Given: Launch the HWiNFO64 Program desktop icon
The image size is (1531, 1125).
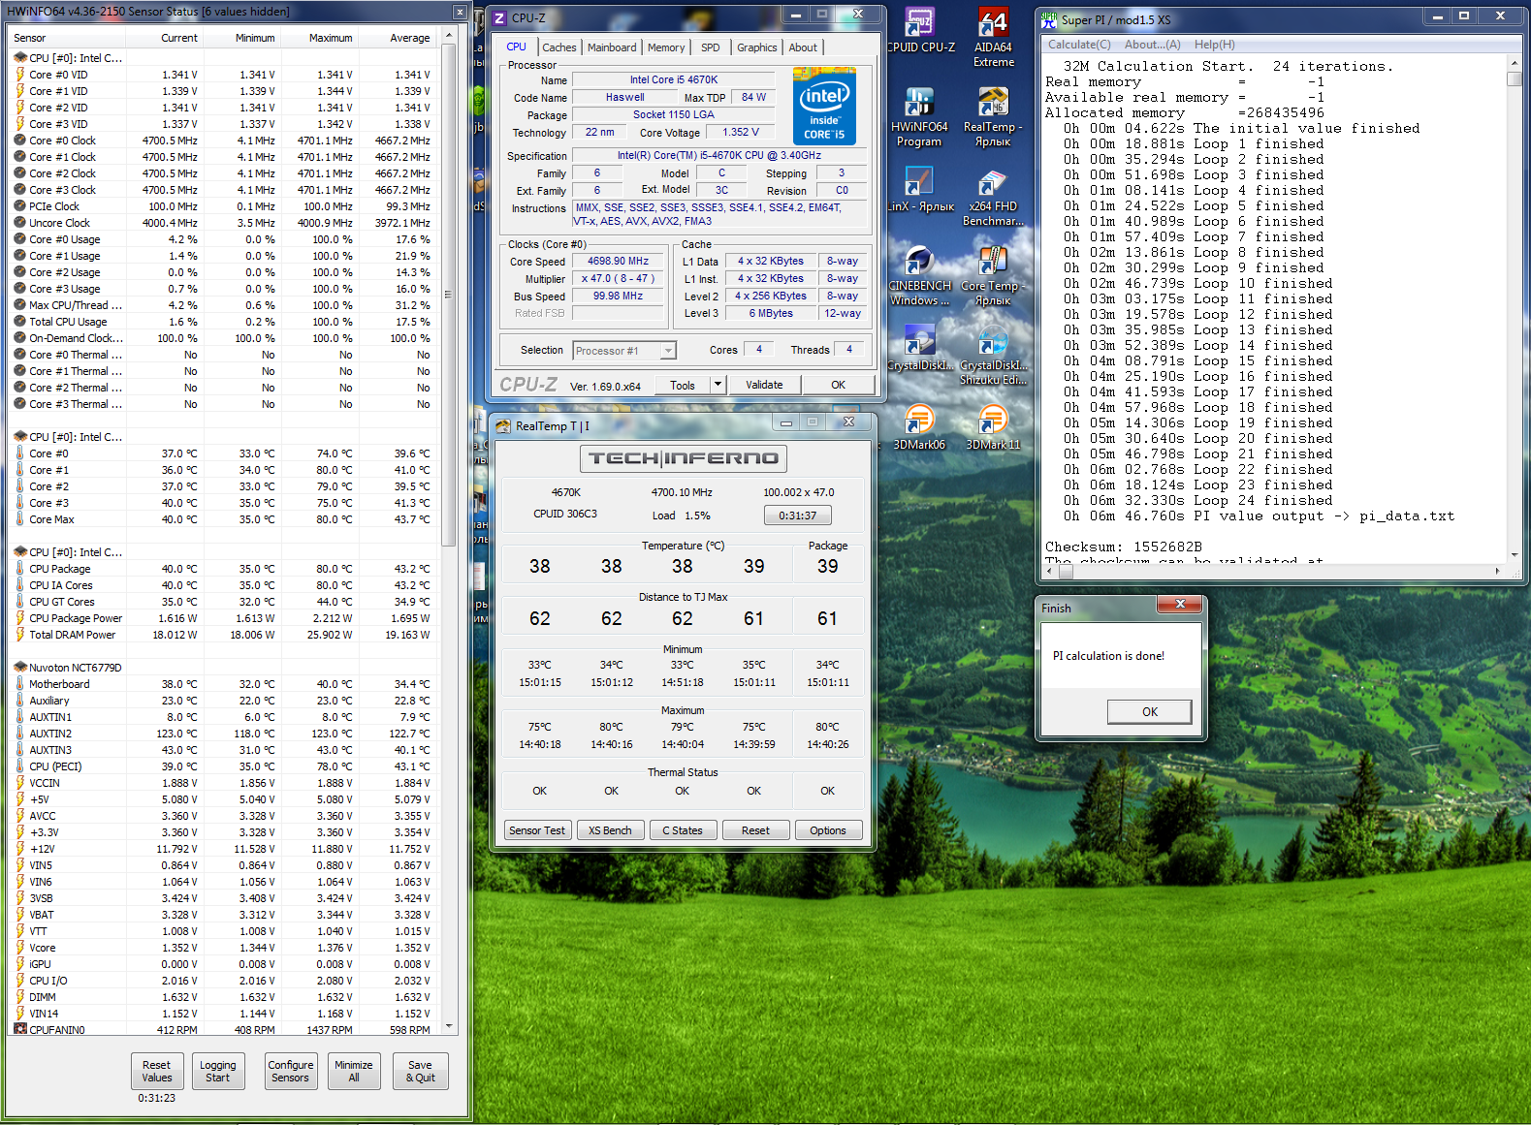Looking at the screenshot, I should point(919,117).
